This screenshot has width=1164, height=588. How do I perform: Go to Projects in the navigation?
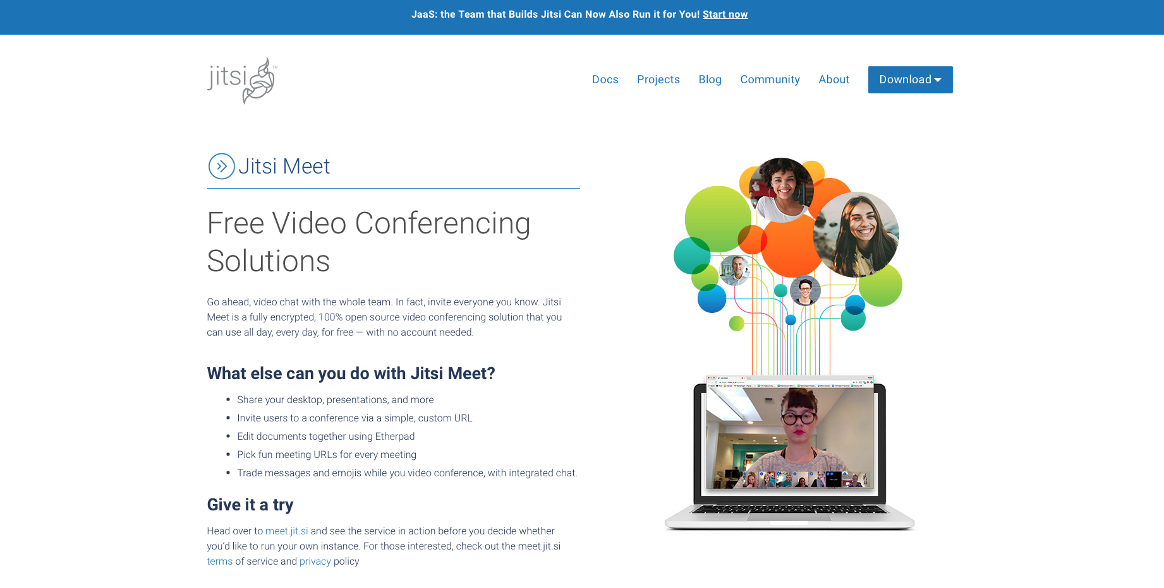point(658,79)
